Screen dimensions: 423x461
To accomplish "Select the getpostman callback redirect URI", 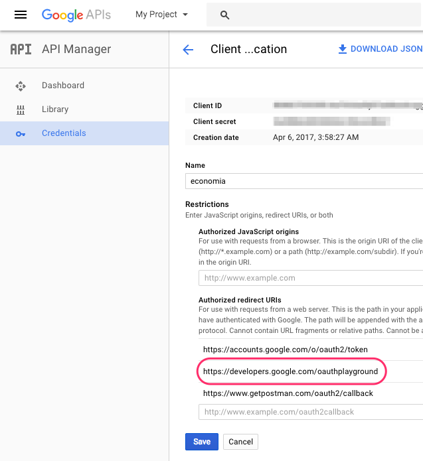I will (x=288, y=393).
